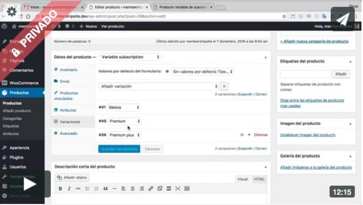The image size is (363, 205).
Task: Toggle the toolbar kitchen sink icon
Action: [x=187, y=188]
